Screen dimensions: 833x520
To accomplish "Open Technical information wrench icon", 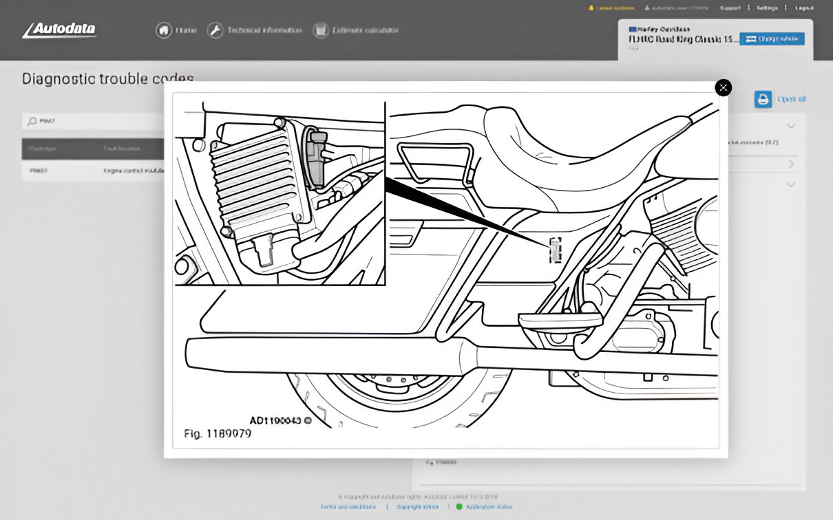I will coord(215,30).
